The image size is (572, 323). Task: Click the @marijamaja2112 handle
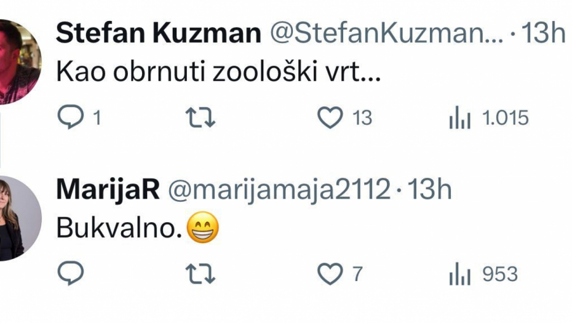(279, 191)
